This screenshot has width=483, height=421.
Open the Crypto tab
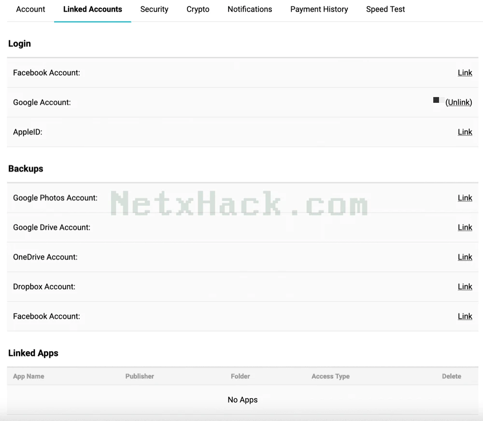(198, 9)
